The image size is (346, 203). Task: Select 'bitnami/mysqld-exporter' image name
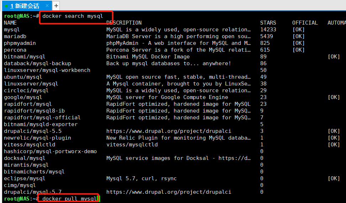(x=41, y=124)
